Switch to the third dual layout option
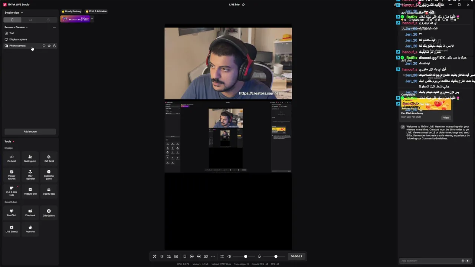The width and height of the screenshot is (475, 267). [48, 20]
